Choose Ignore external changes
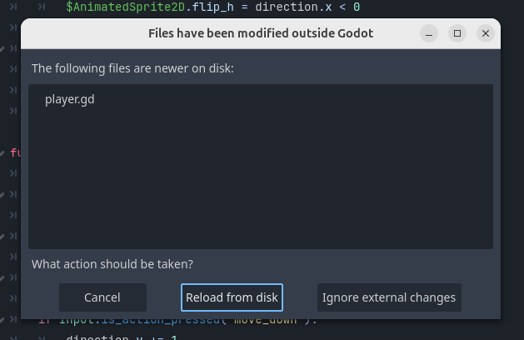This screenshot has height=340, width=524. tap(389, 297)
